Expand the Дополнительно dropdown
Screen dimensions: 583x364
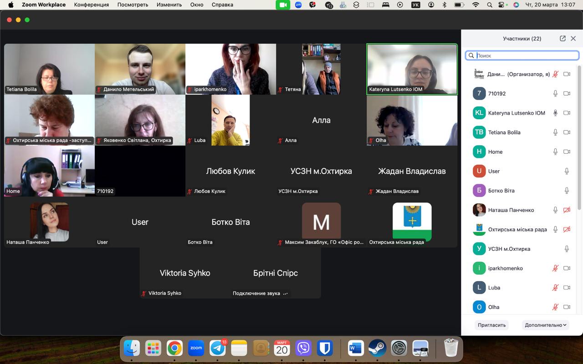(x=546, y=325)
